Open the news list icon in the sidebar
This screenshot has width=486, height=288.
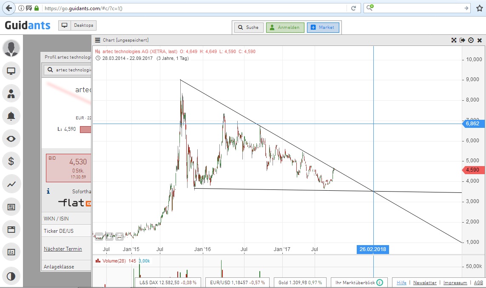[x=11, y=252]
